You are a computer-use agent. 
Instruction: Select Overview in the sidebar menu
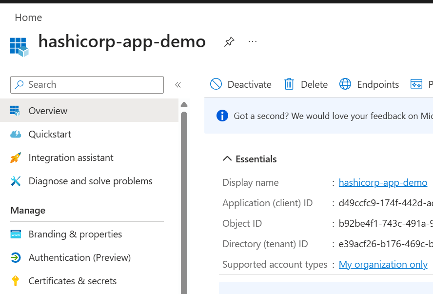click(x=48, y=111)
